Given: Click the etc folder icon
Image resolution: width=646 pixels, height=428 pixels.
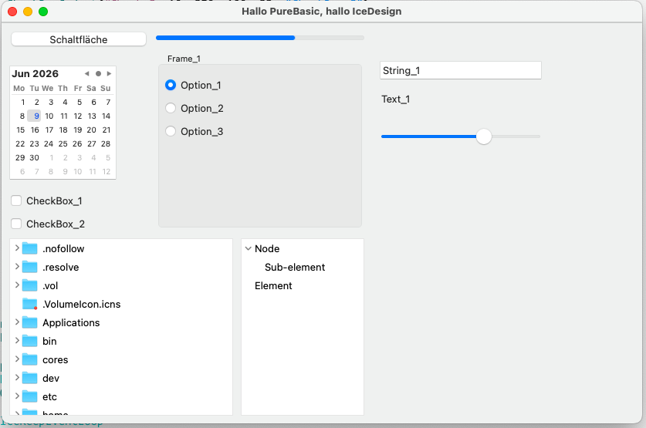Looking at the screenshot, I should click(x=29, y=396).
